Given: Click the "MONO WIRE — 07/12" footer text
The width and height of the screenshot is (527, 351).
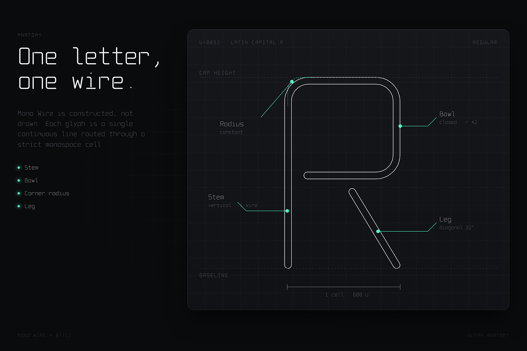Looking at the screenshot, I should (x=44, y=335).
